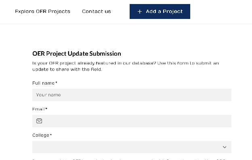
Task: Click the required asterisk beside Email
Action: tap(46, 109)
